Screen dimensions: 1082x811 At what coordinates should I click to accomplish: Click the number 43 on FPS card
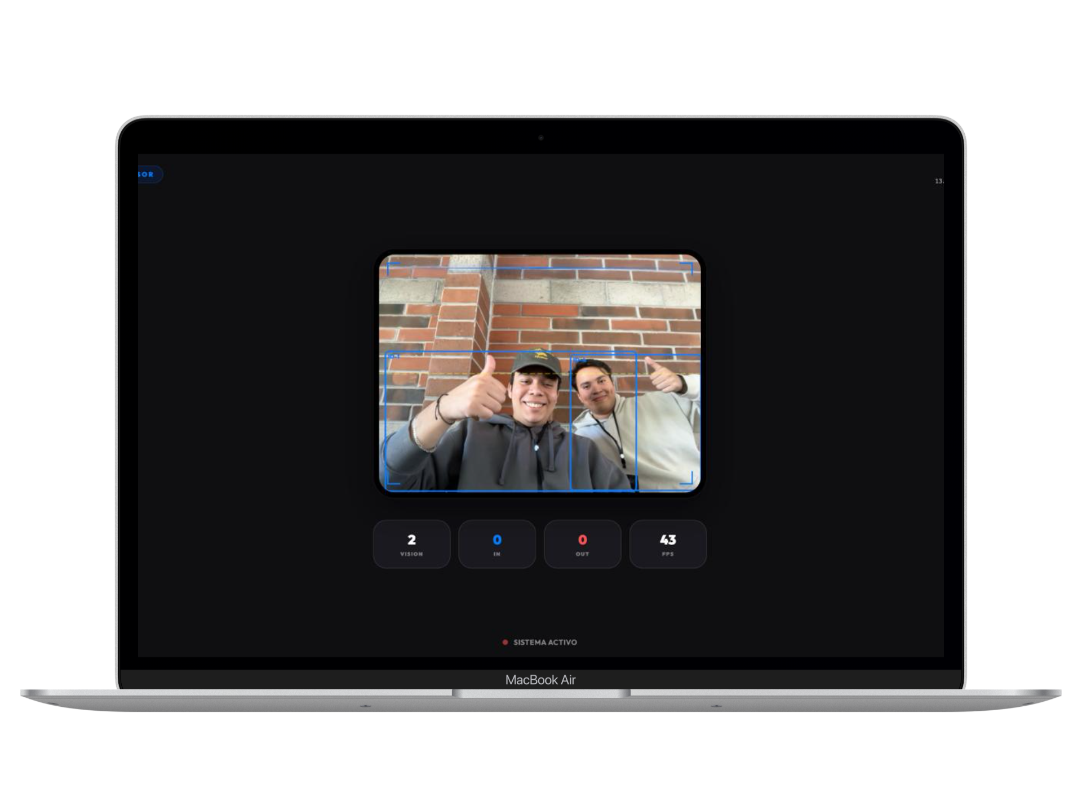668,540
